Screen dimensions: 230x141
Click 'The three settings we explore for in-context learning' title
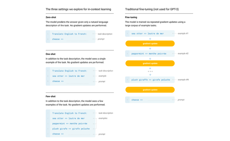(78, 9)
